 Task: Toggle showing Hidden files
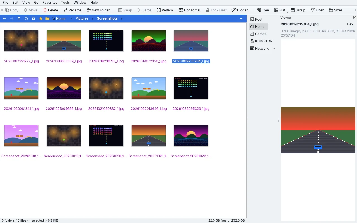point(240,10)
